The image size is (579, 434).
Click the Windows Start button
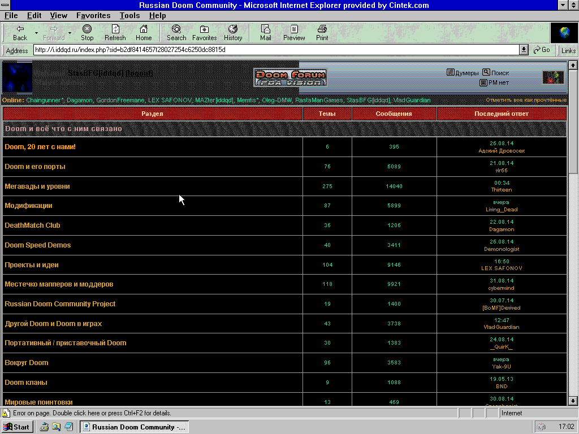point(17,427)
